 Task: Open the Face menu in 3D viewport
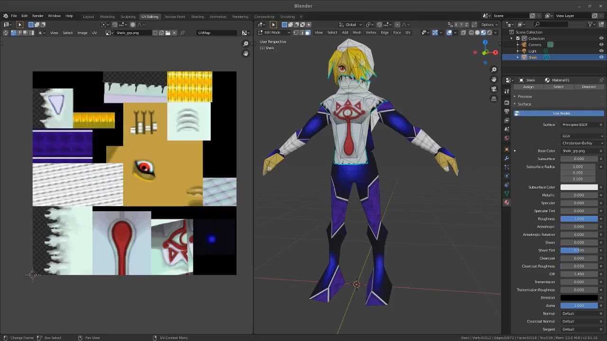coord(397,32)
